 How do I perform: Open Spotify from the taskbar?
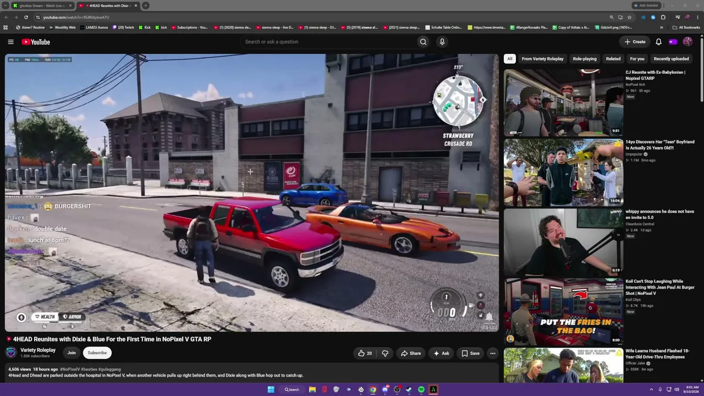tap(421, 389)
